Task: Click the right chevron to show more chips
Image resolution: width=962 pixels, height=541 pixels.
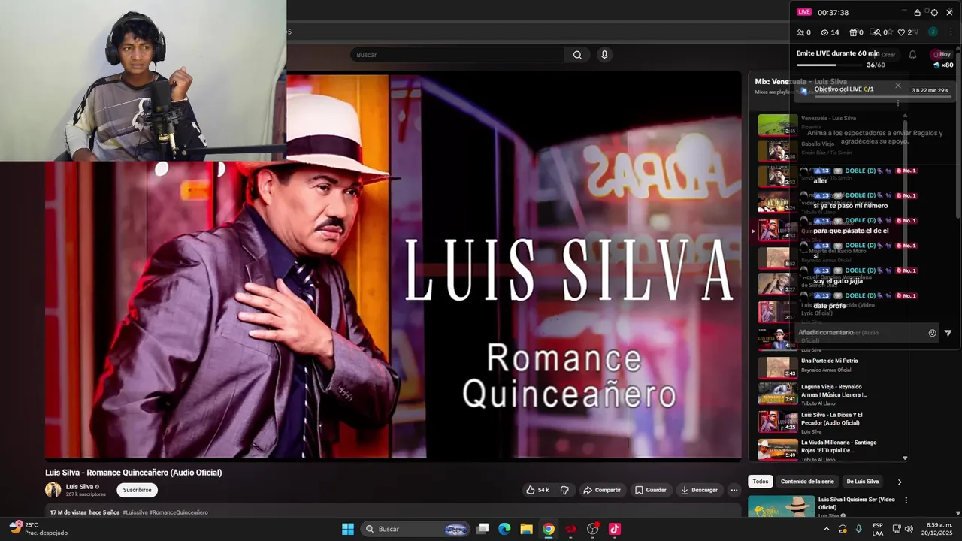Action: [x=899, y=482]
